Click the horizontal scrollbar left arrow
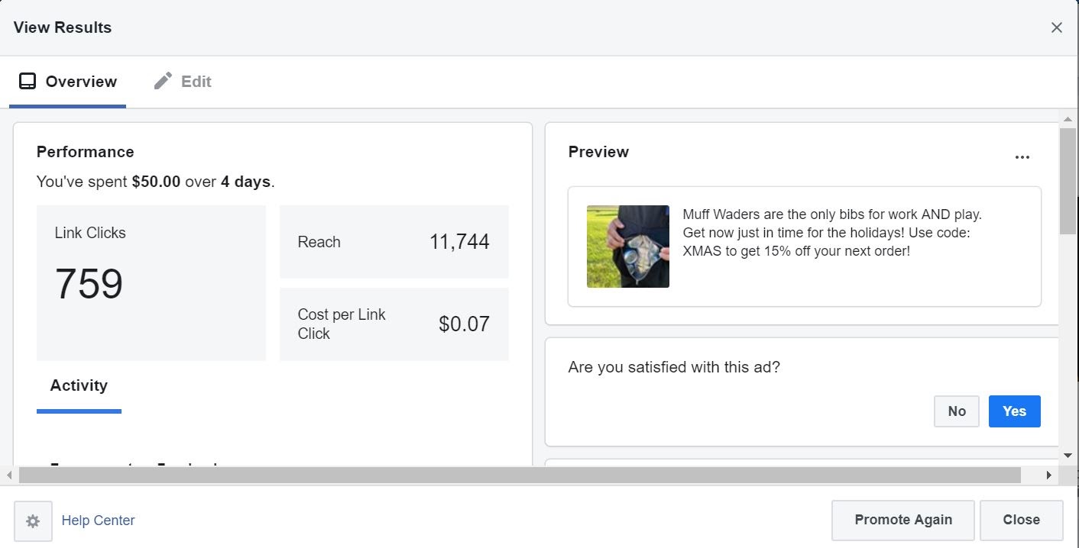The height and width of the screenshot is (548, 1079). [x=9, y=475]
